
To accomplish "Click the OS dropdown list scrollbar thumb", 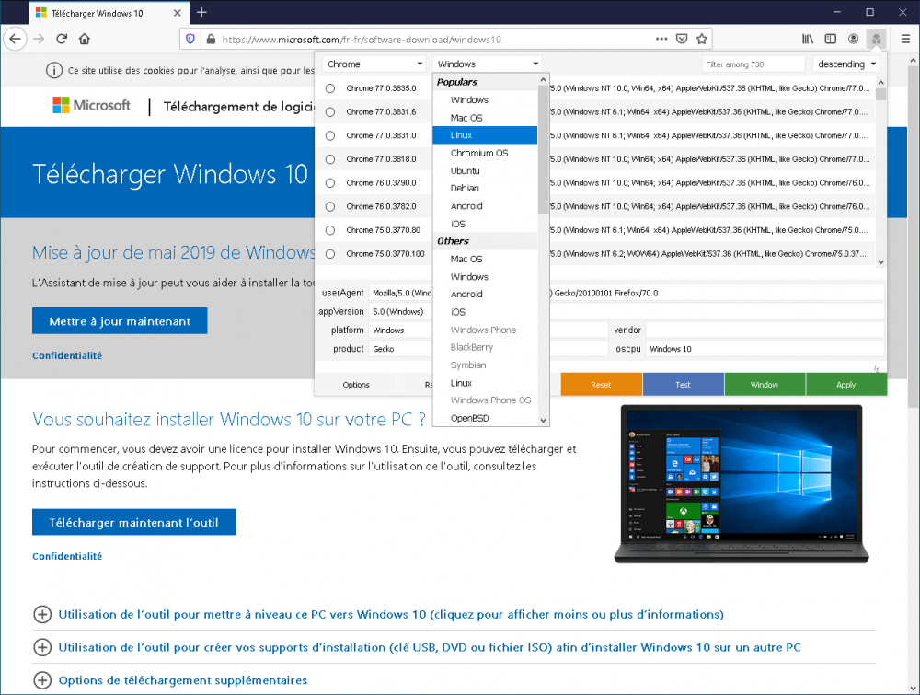I will pyautogui.click(x=543, y=150).
